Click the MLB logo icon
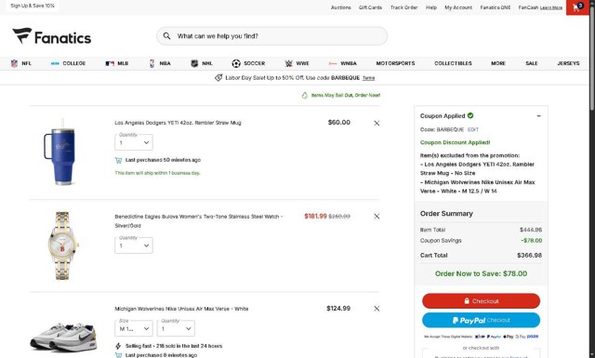The width and height of the screenshot is (595, 358). 110,63
